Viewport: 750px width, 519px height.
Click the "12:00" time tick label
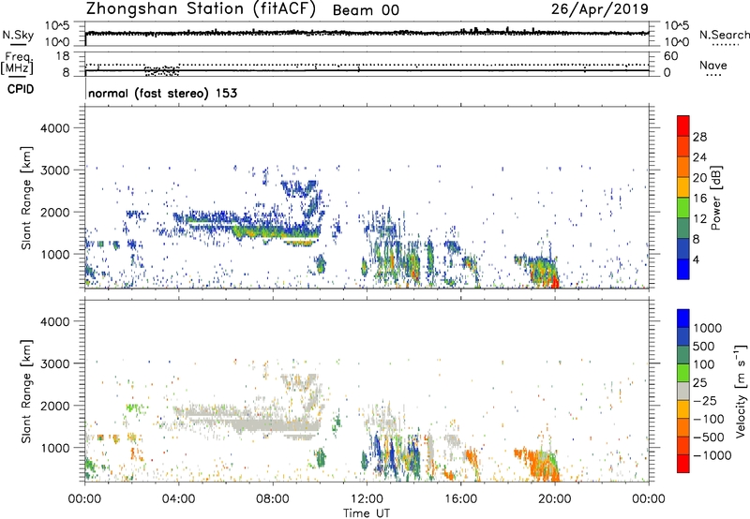pyautogui.click(x=367, y=499)
